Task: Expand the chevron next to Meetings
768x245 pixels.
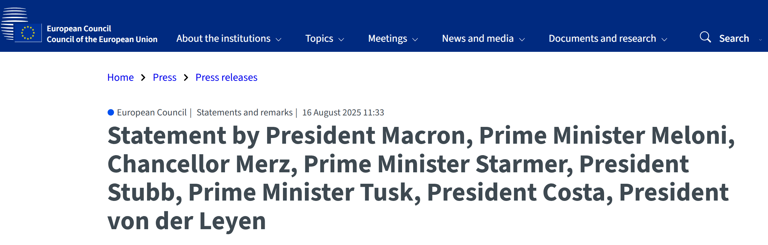Action: [x=415, y=40]
